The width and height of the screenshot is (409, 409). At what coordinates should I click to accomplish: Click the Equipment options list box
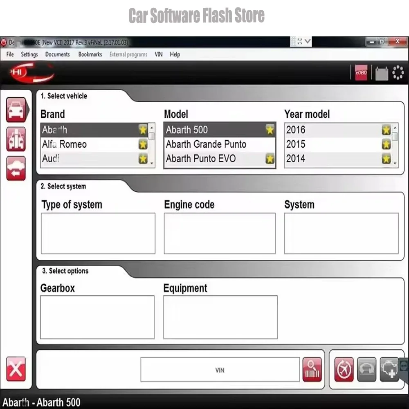220,317
